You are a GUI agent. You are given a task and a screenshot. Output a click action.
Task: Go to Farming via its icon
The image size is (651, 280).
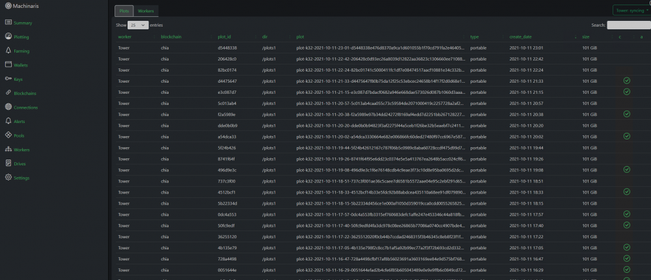pyautogui.click(x=8, y=51)
